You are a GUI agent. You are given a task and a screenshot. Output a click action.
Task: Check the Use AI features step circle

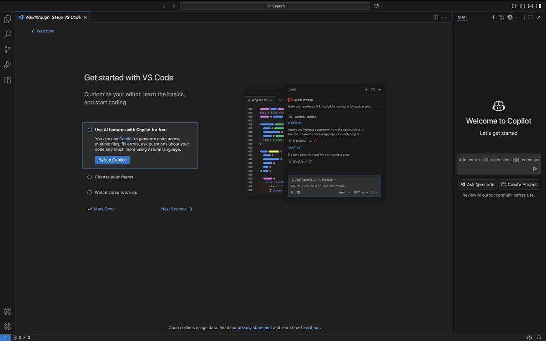(90, 130)
